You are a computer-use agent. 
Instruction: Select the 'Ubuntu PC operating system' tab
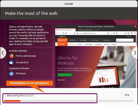tap(65, 30)
